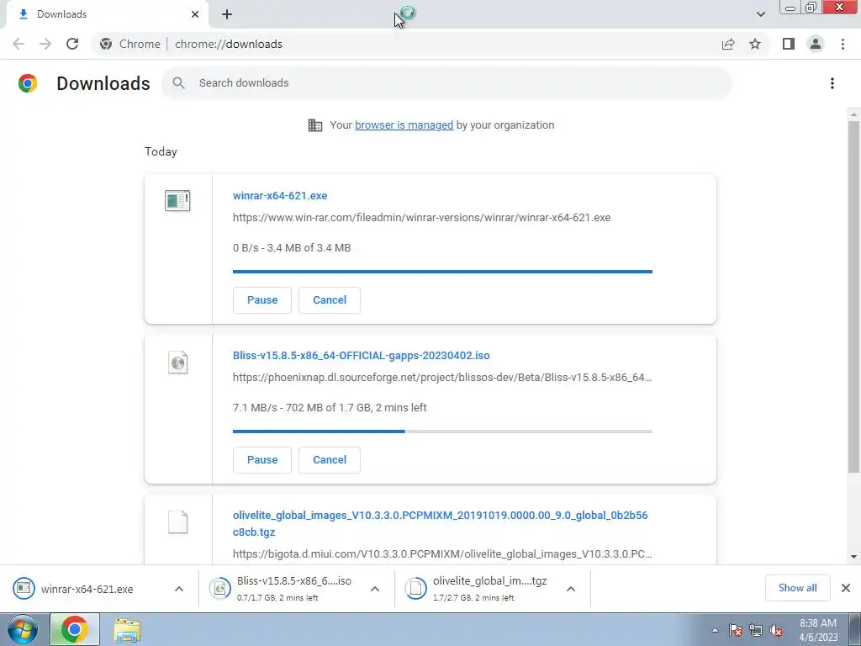Open a new tab with the plus button
The width and height of the screenshot is (861, 646).
point(227,14)
